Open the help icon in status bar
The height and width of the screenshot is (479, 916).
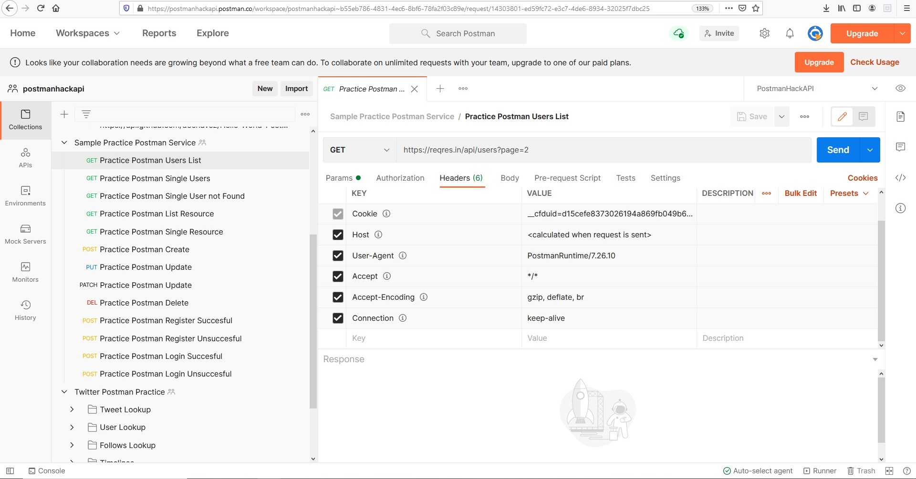click(x=906, y=471)
